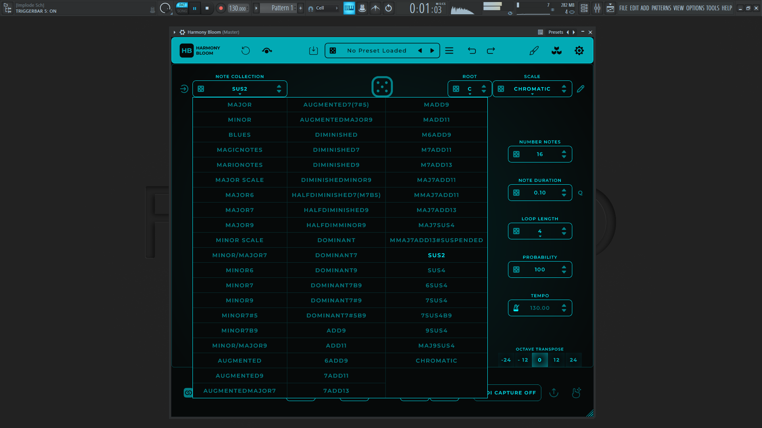Click the Root dice icon
The height and width of the screenshot is (428, 762).
point(456,89)
